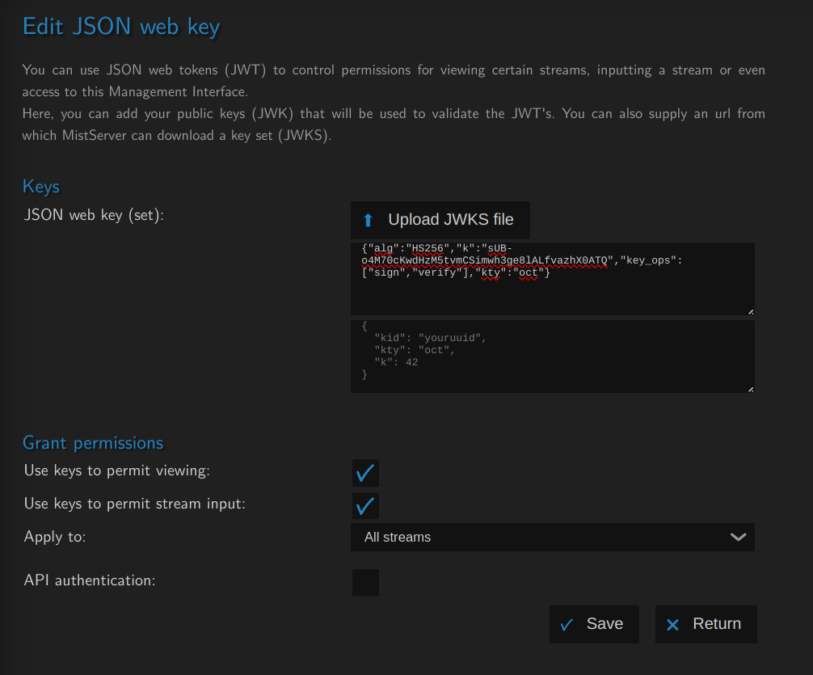813x675 pixels.
Task: Click resize handle of the example key box
Action: pos(750,389)
